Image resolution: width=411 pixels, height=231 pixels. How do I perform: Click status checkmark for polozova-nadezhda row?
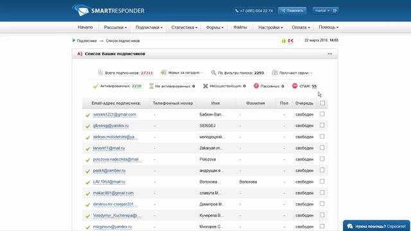(x=88, y=160)
